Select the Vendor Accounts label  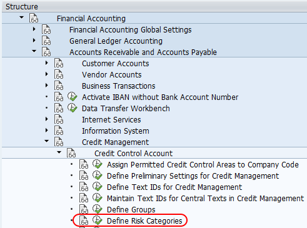tap(112, 75)
